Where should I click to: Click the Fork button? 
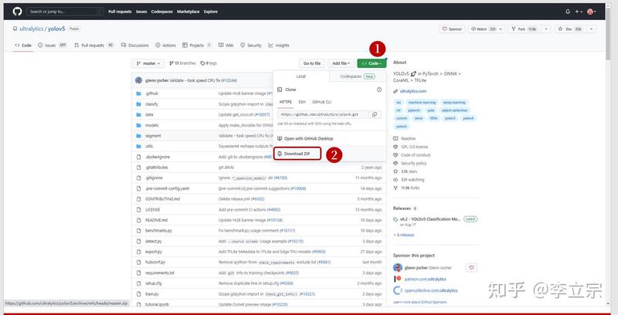525,29
